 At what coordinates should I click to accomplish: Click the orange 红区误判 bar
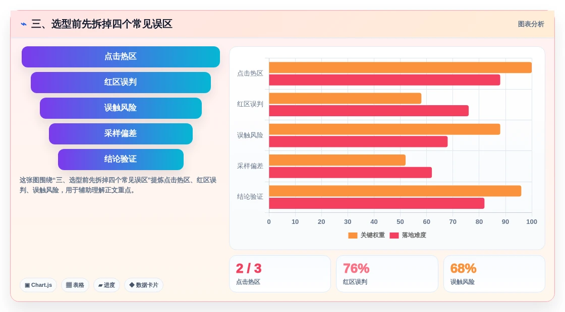pyautogui.click(x=345, y=99)
